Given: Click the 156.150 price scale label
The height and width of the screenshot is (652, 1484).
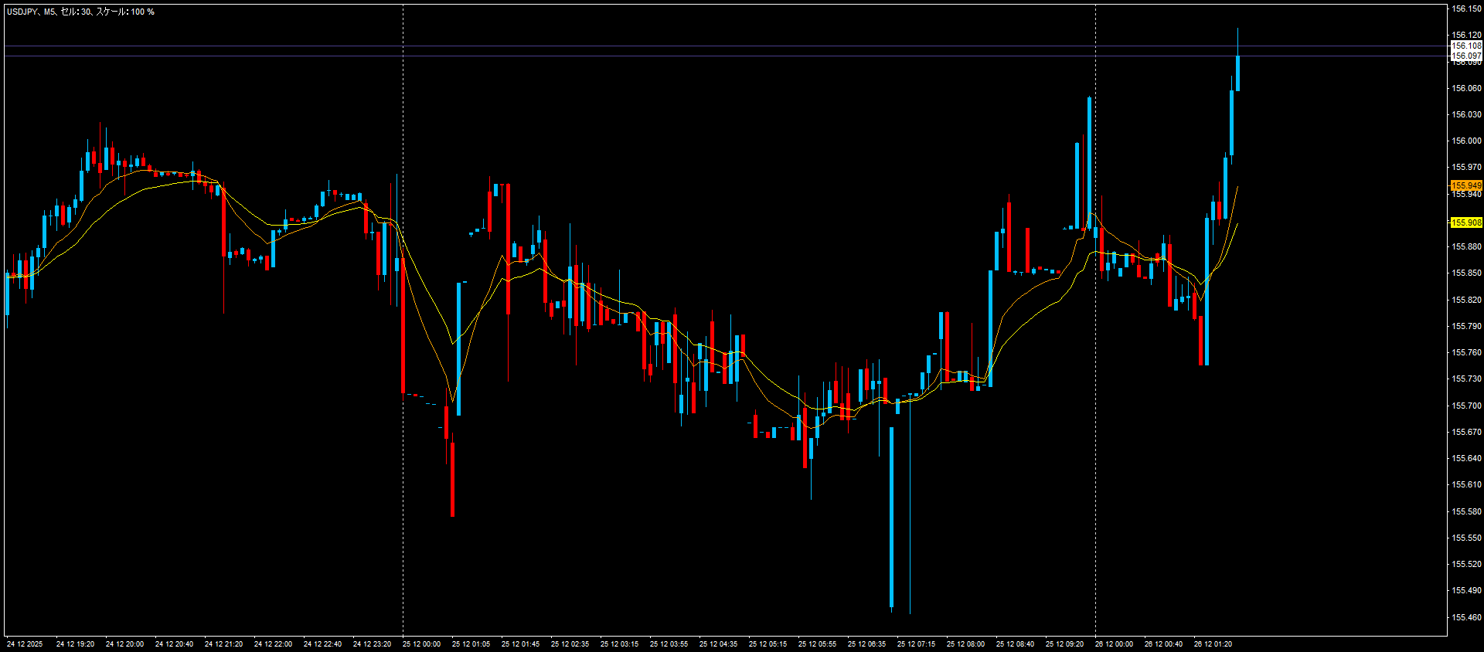Looking at the screenshot, I should [x=1466, y=9].
